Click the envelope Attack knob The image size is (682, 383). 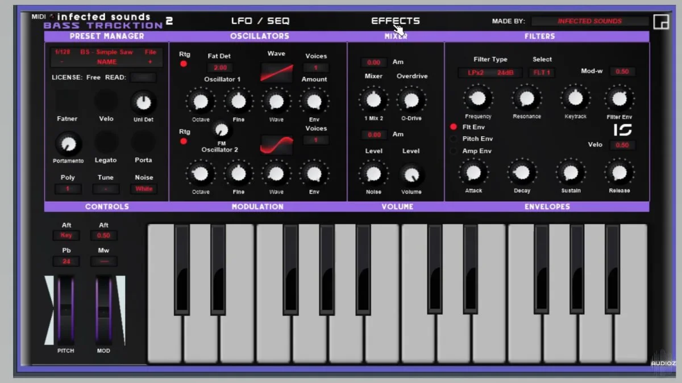(473, 172)
